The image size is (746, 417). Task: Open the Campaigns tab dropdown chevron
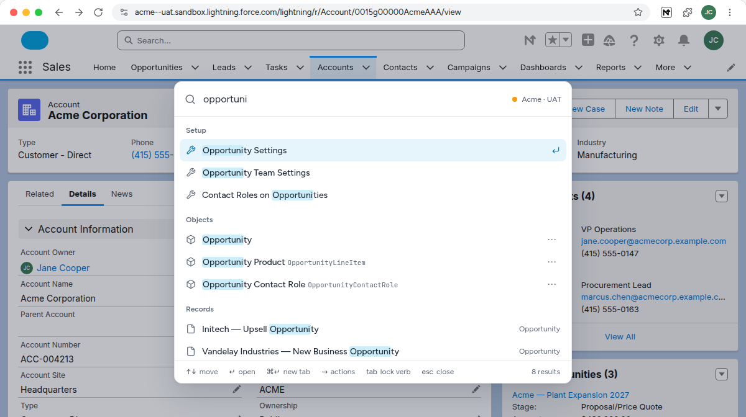pos(502,67)
